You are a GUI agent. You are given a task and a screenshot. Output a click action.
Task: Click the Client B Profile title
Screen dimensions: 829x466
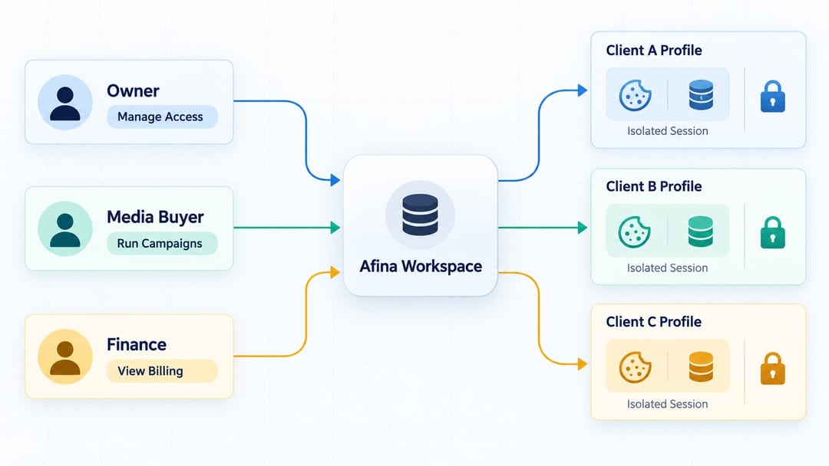653,186
